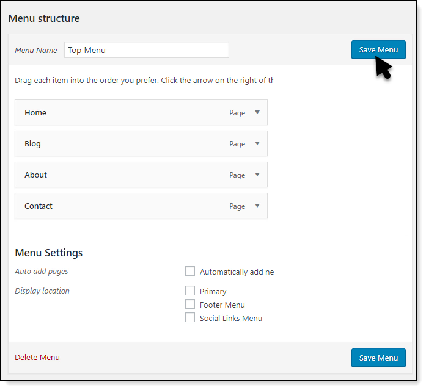Click the Menu Name text field

tap(146, 50)
